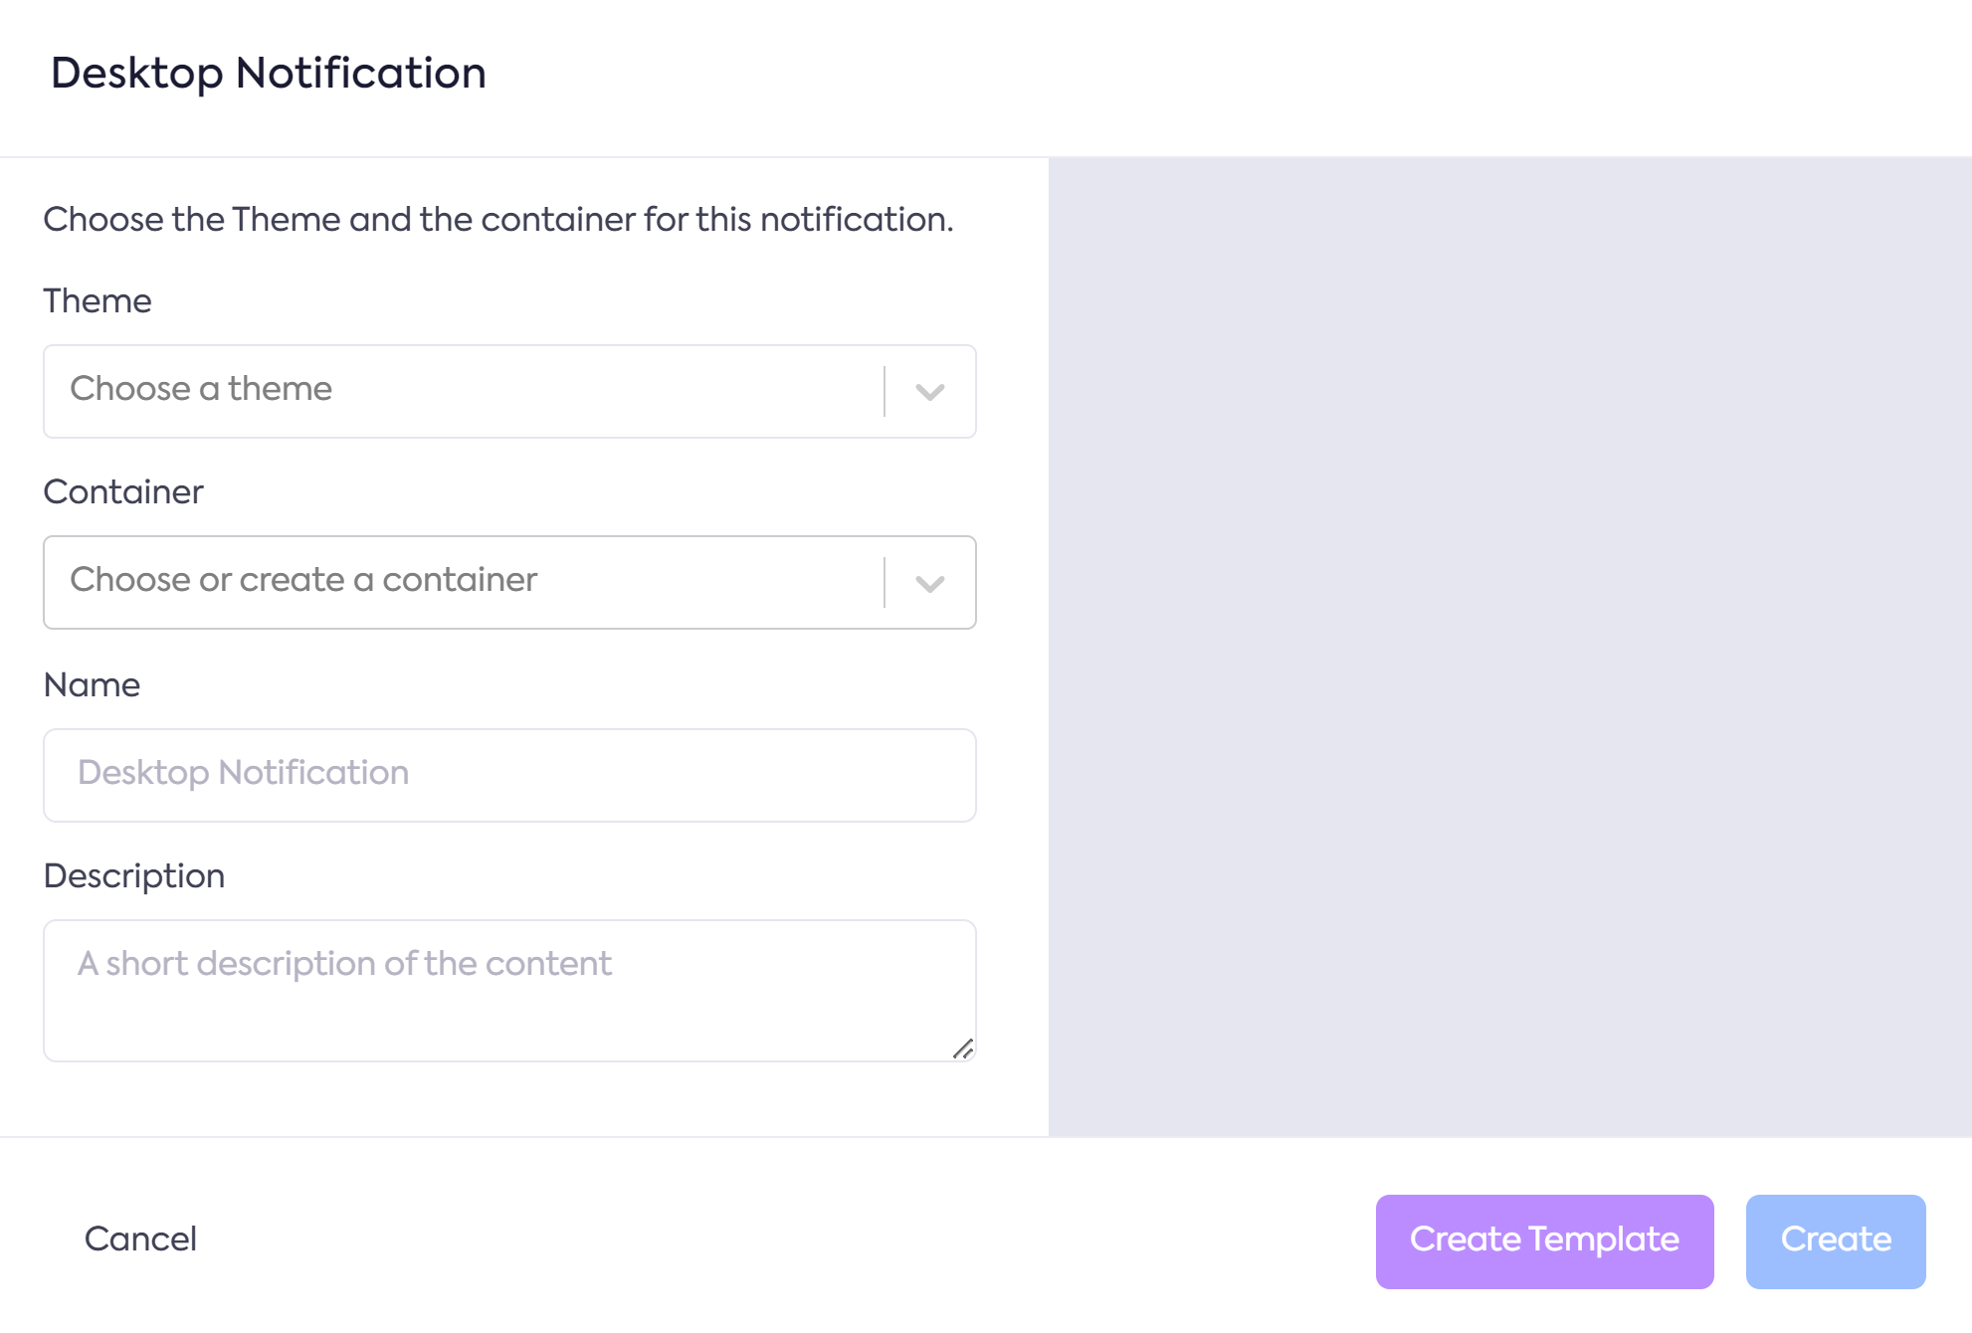Click the Theme field label
1972x1333 pixels.
98,300
